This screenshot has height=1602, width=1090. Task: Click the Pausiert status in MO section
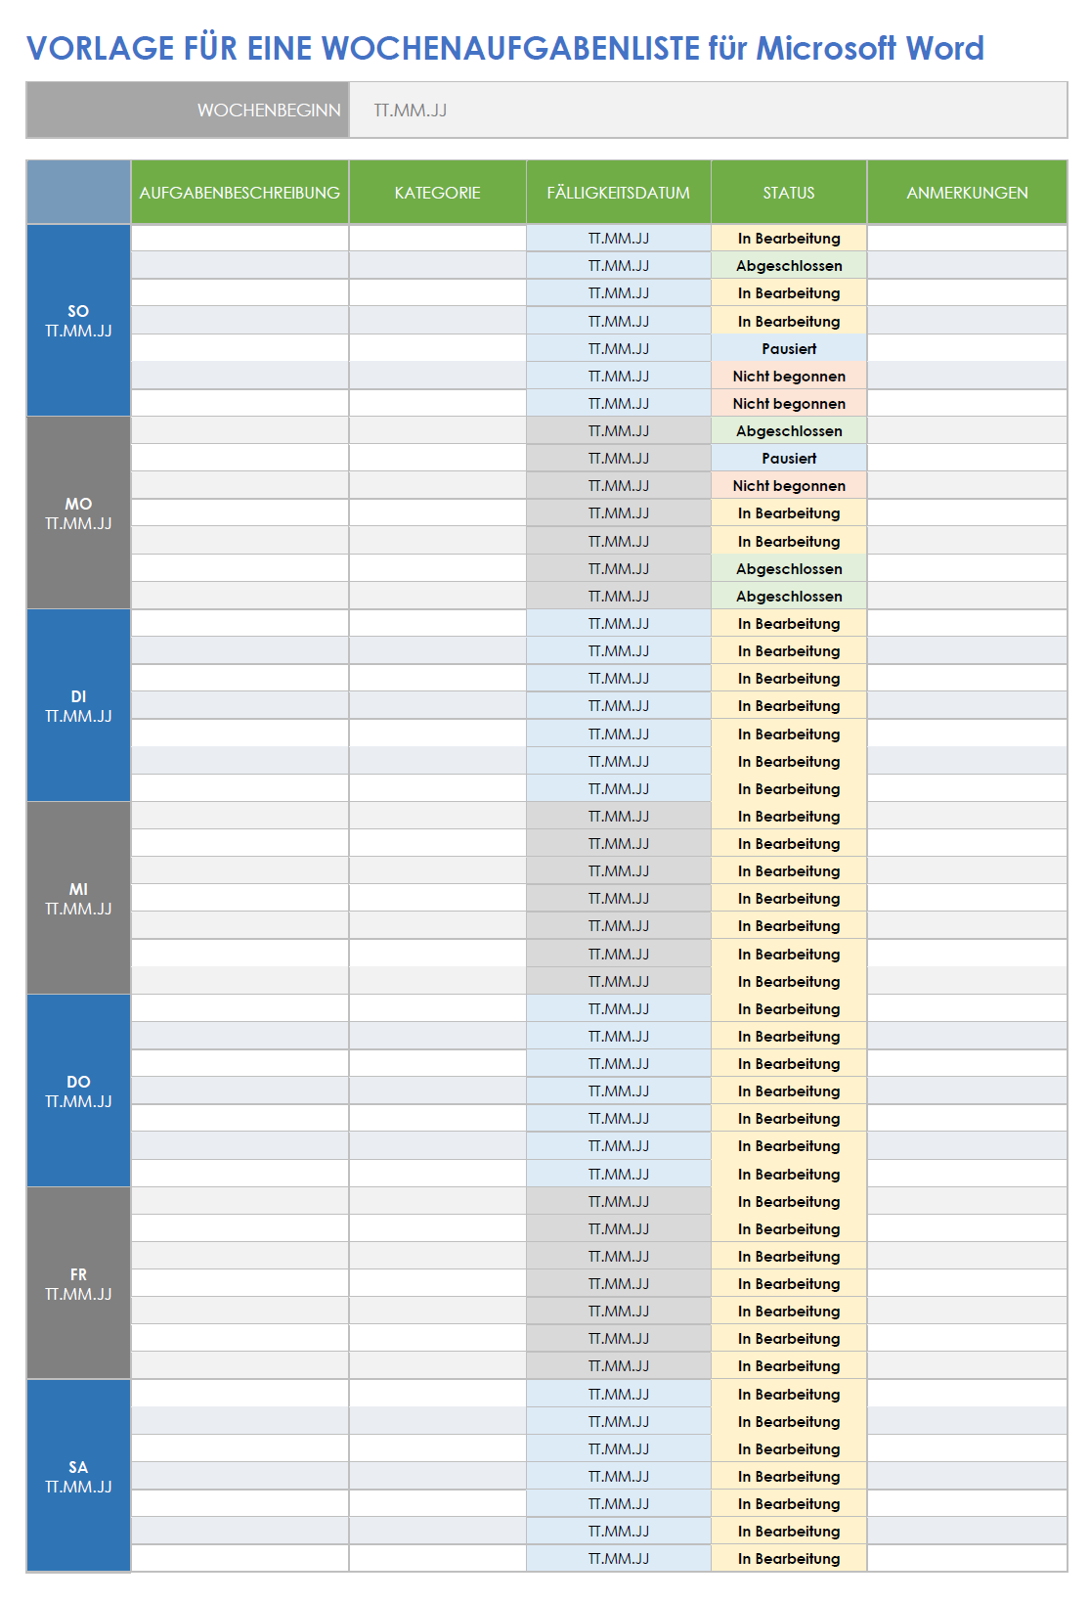(x=789, y=459)
